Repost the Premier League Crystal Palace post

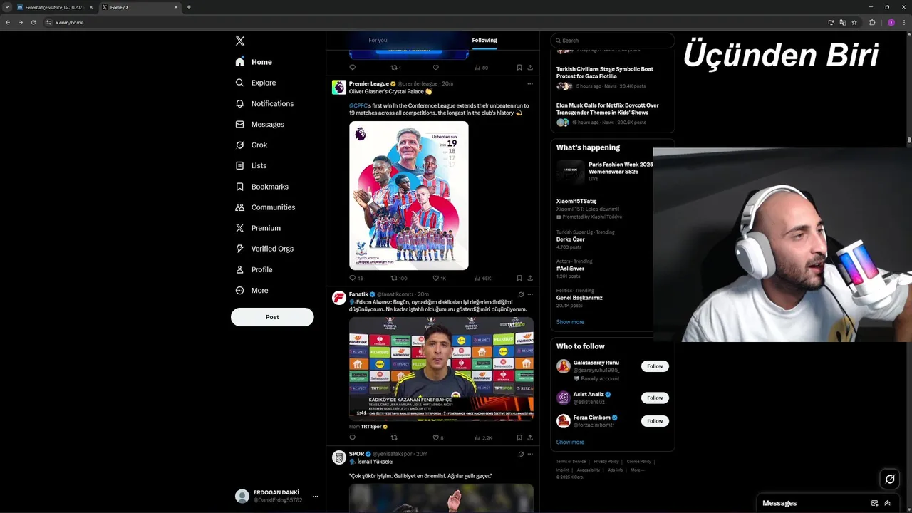tap(398, 278)
